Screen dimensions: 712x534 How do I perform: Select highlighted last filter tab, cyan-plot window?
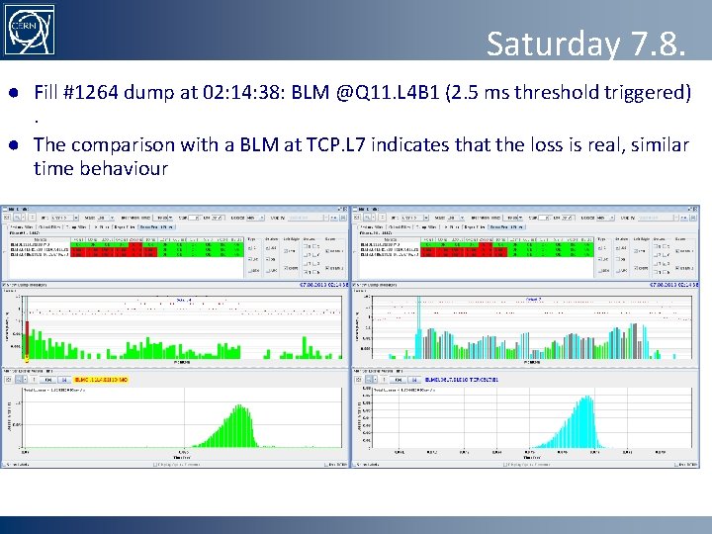(x=506, y=227)
